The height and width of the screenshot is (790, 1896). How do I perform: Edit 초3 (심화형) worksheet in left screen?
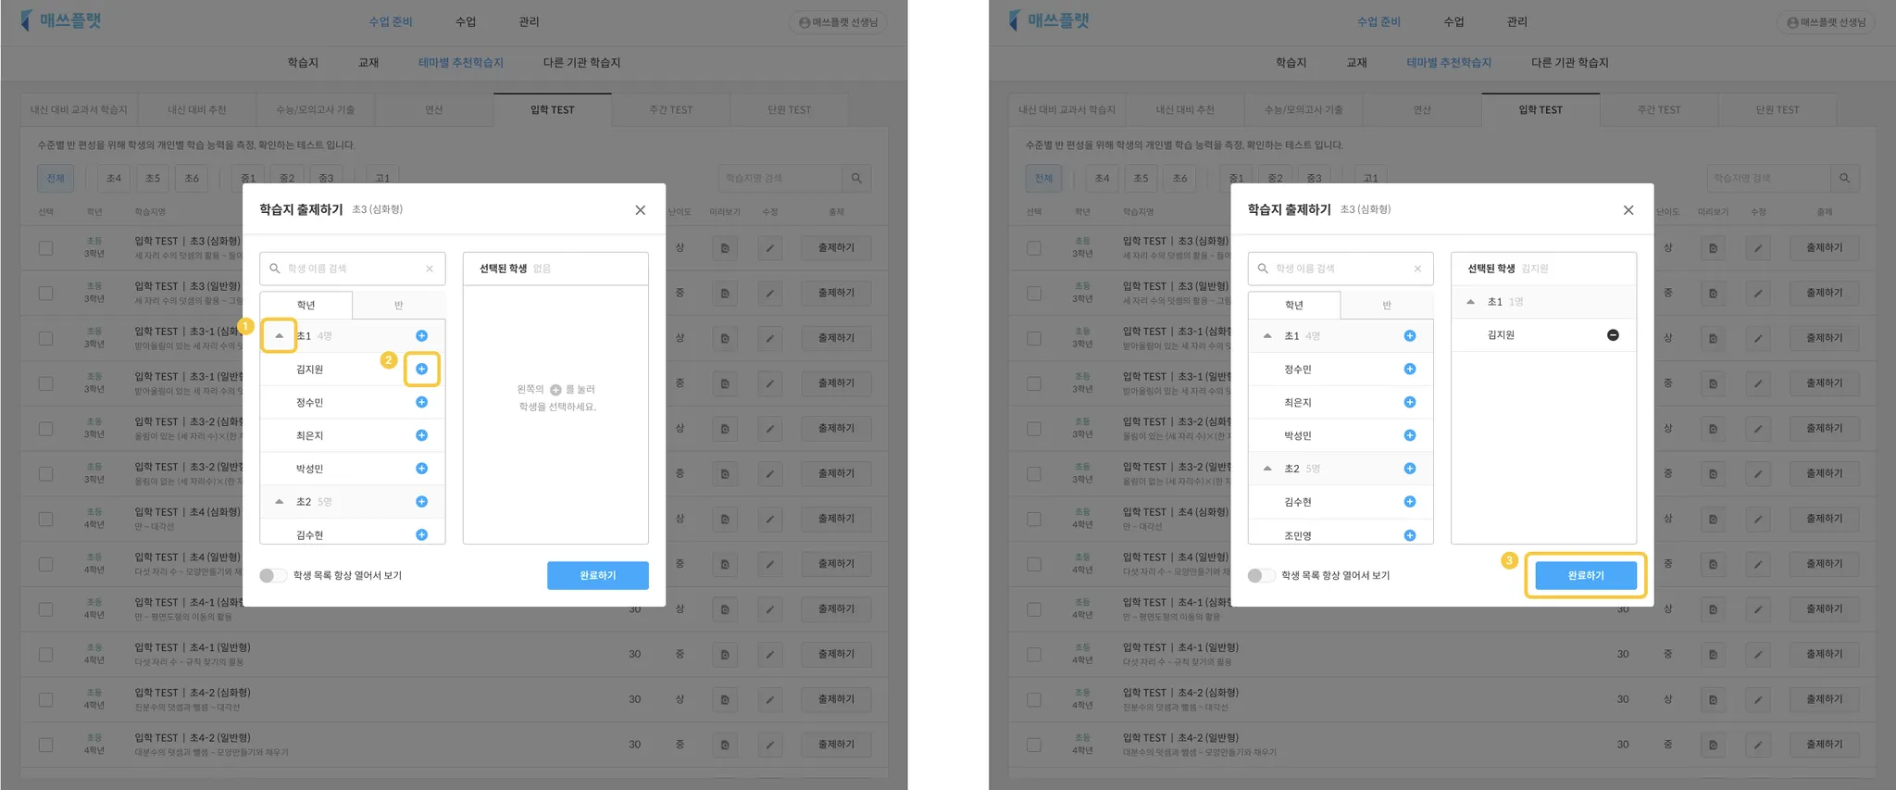click(769, 247)
